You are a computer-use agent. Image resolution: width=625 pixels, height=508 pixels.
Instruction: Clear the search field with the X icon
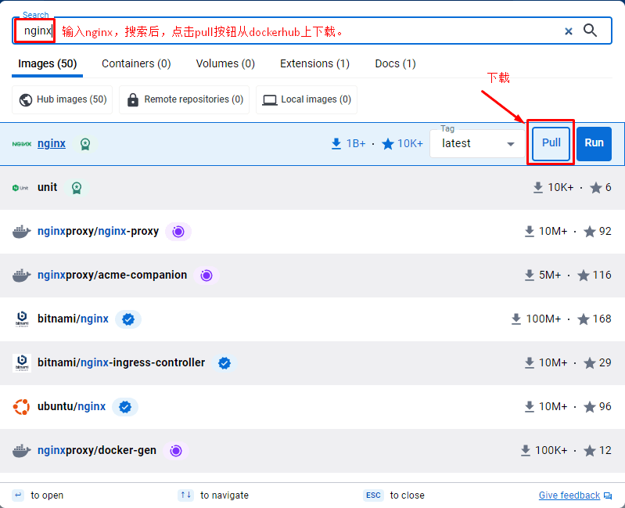(569, 31)
